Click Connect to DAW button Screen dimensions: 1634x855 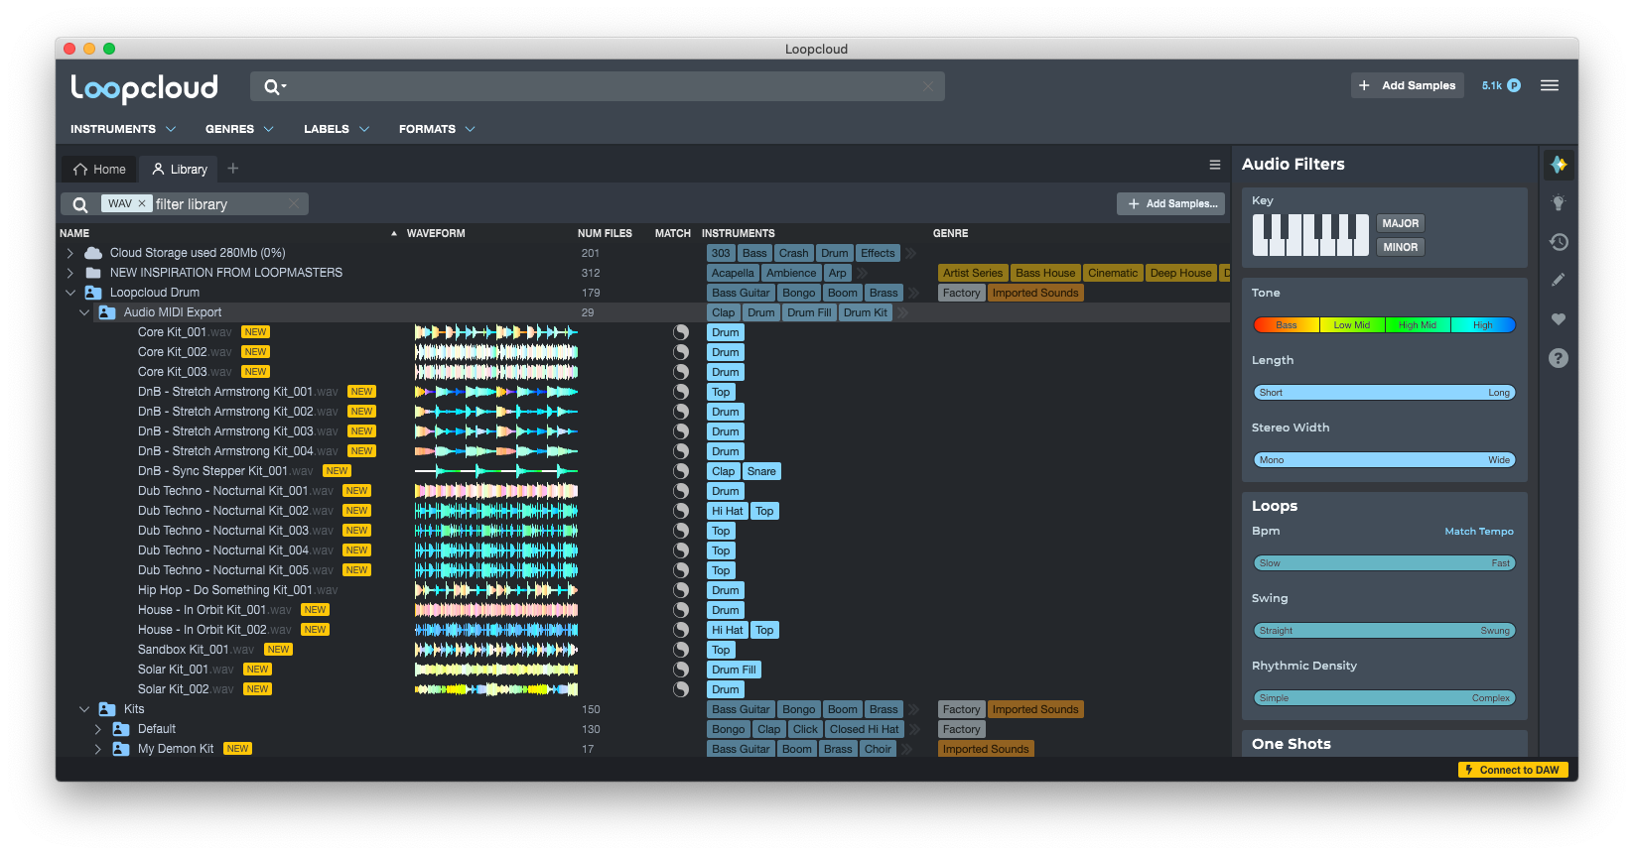(1513, 770)
